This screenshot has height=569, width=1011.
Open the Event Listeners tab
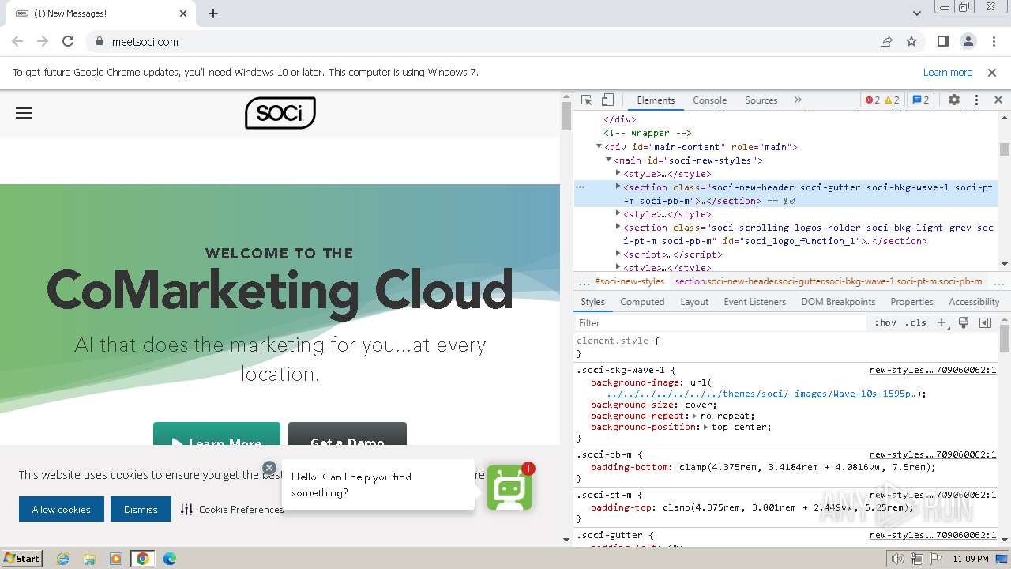tap(754, 302)
